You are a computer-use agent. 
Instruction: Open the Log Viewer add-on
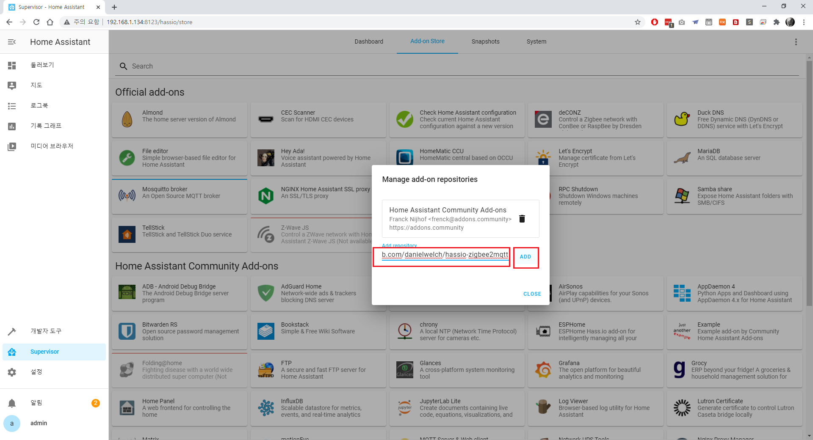595,408
